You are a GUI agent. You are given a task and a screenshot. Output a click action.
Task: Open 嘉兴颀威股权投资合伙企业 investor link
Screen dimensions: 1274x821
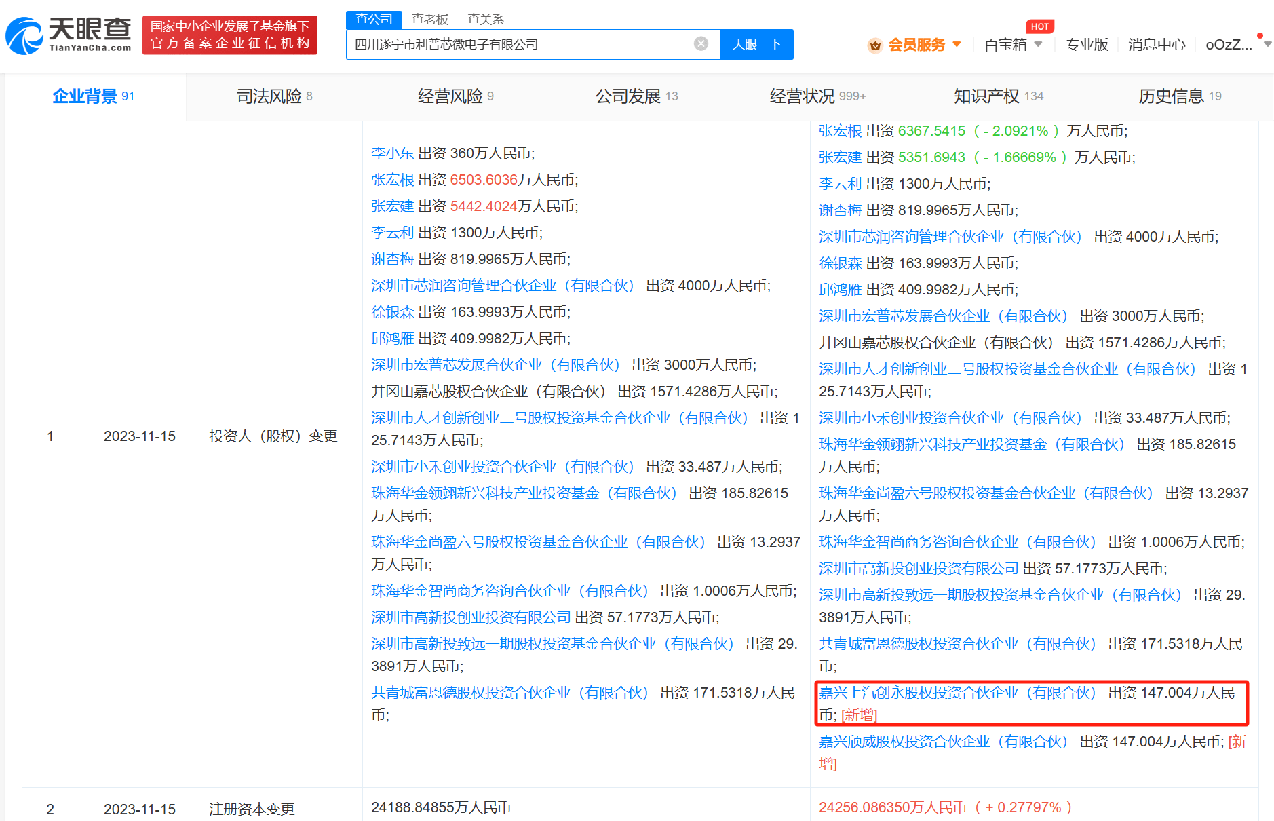coord(943,742)
